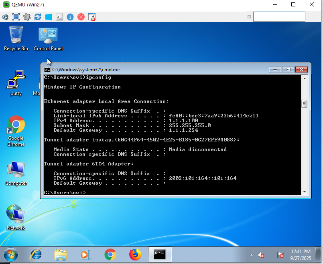
Task: Select the Network desktop icon
Action: click(16, 218)
